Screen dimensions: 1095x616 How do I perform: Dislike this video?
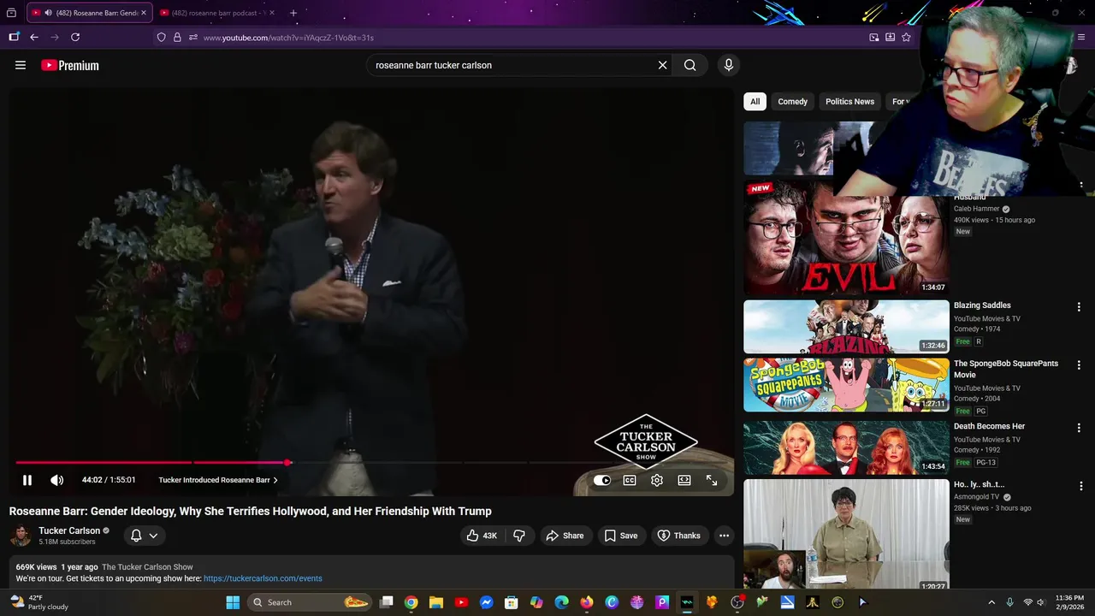tap(519, 536)
